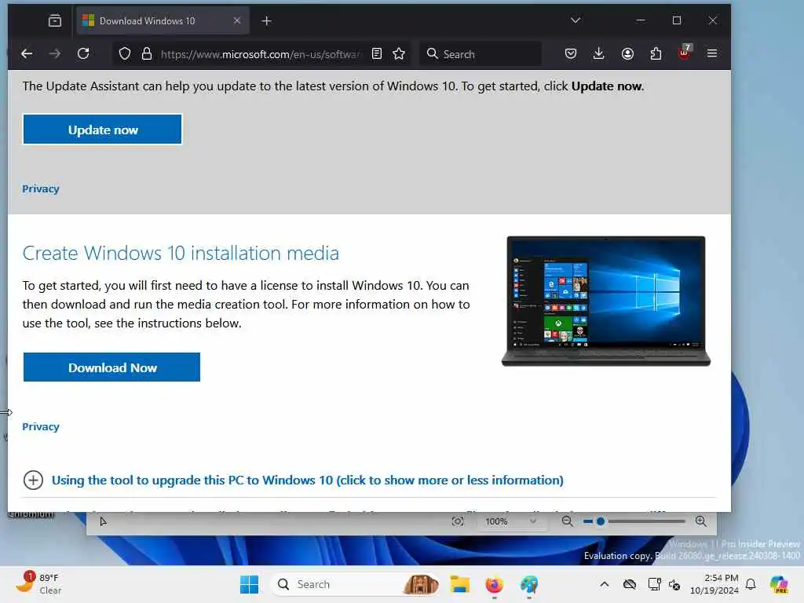Screen dimensions: 804x603
Task: Open Copilot preview icon on taskbar
Action: coord(780,584)
